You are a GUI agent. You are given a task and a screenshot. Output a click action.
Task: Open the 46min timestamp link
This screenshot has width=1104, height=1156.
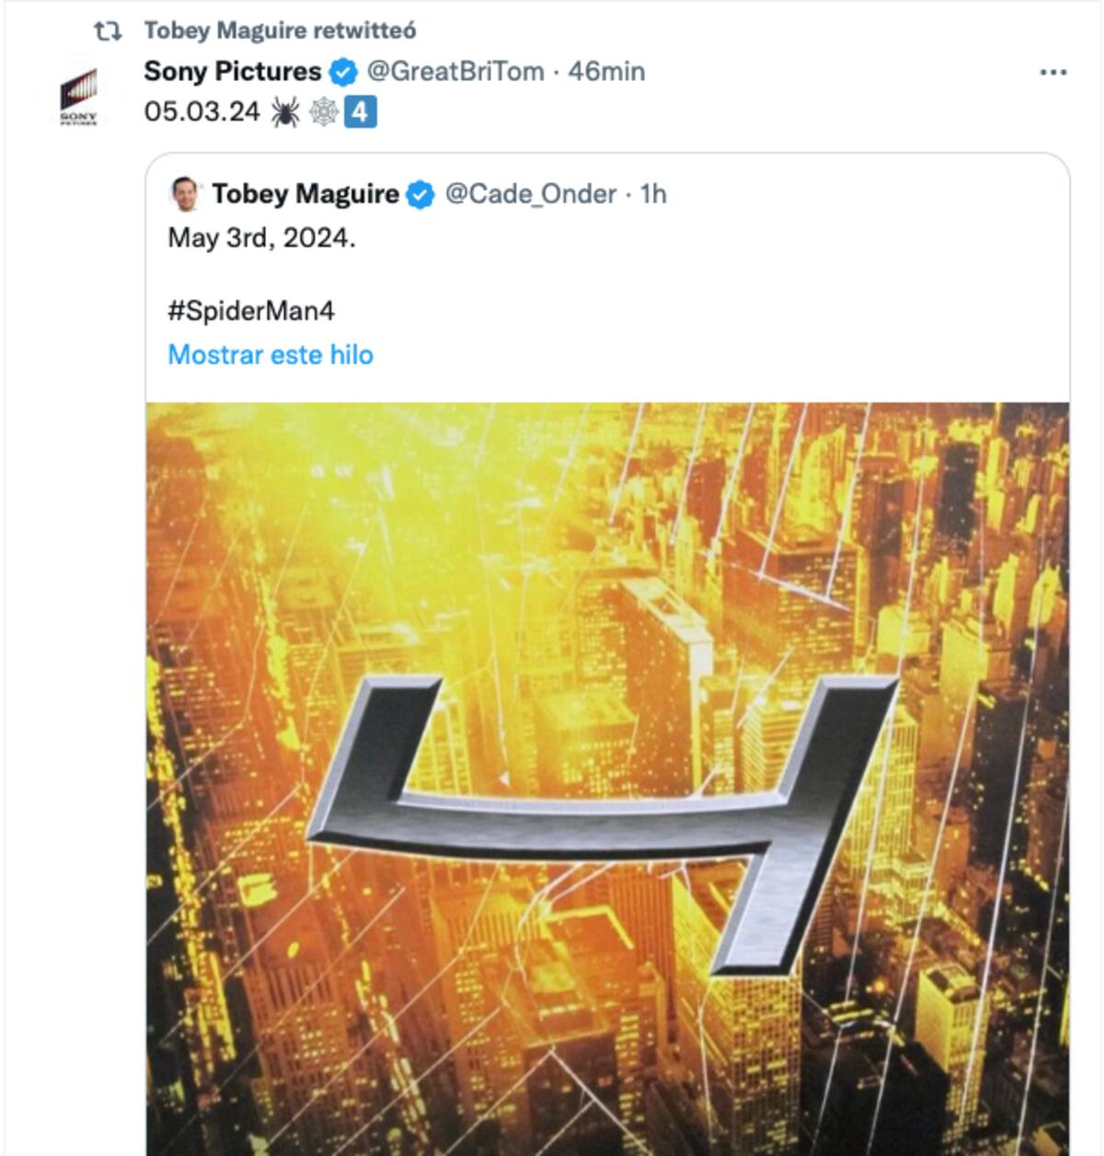tap(606, 72)
